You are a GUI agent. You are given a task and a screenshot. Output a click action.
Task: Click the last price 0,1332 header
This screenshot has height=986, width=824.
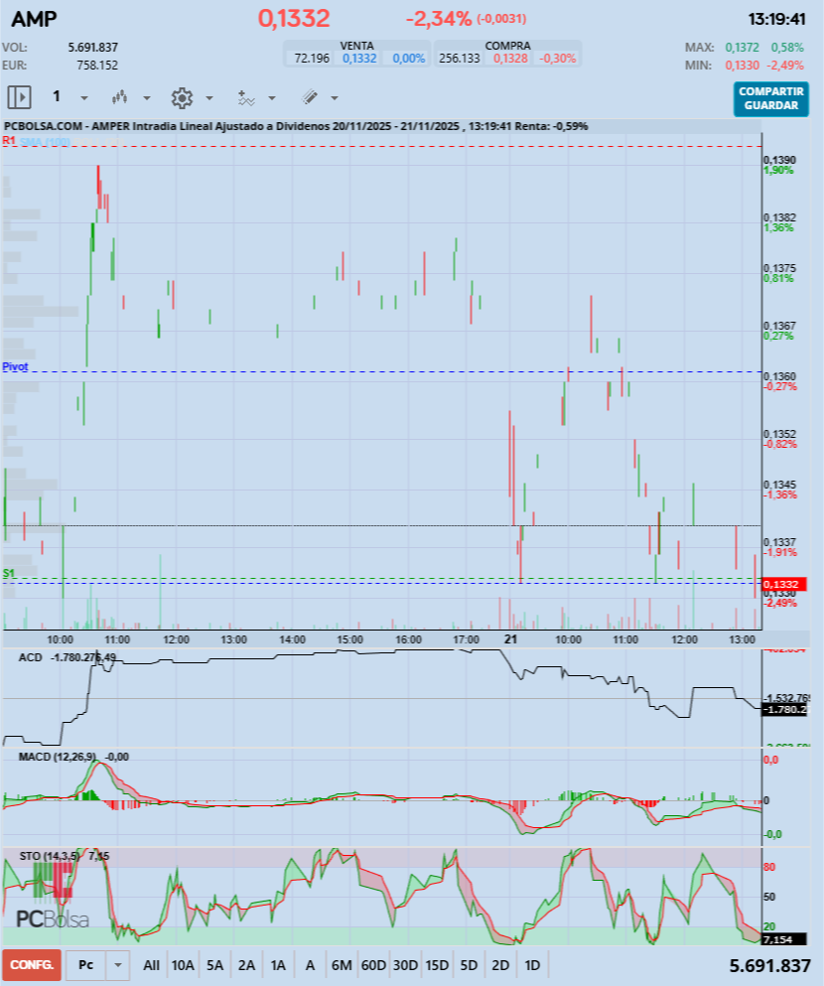pyautogui.click(x=294, y=18)
